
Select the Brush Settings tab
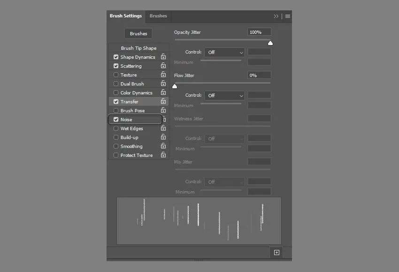(126, 16)
